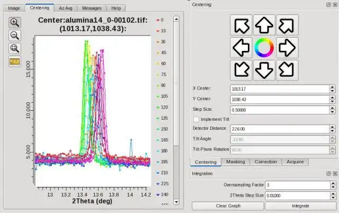Click the Clear Graph button
This screenshot has height=213, width=339.
click(x=228, y=206)
